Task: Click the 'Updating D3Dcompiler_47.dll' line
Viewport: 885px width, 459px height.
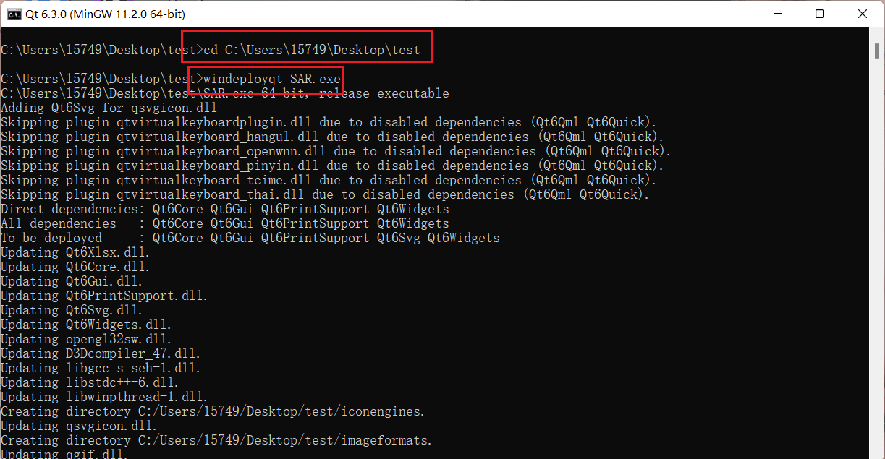Action: [x=101, y=353]
